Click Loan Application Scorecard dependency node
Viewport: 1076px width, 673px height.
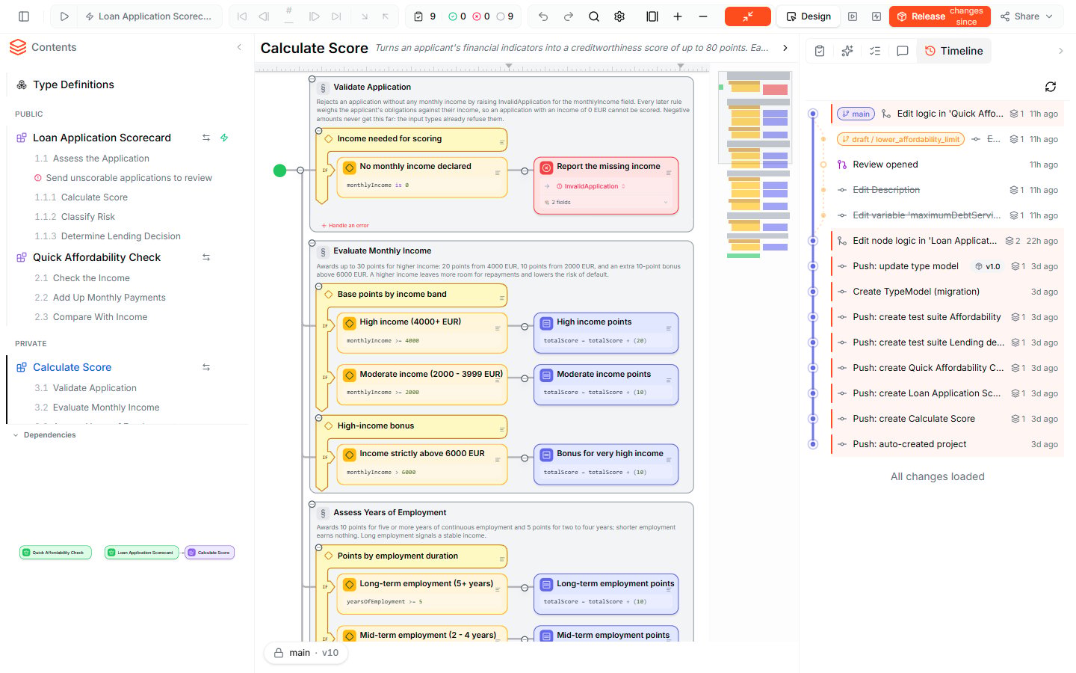(142, 553)
